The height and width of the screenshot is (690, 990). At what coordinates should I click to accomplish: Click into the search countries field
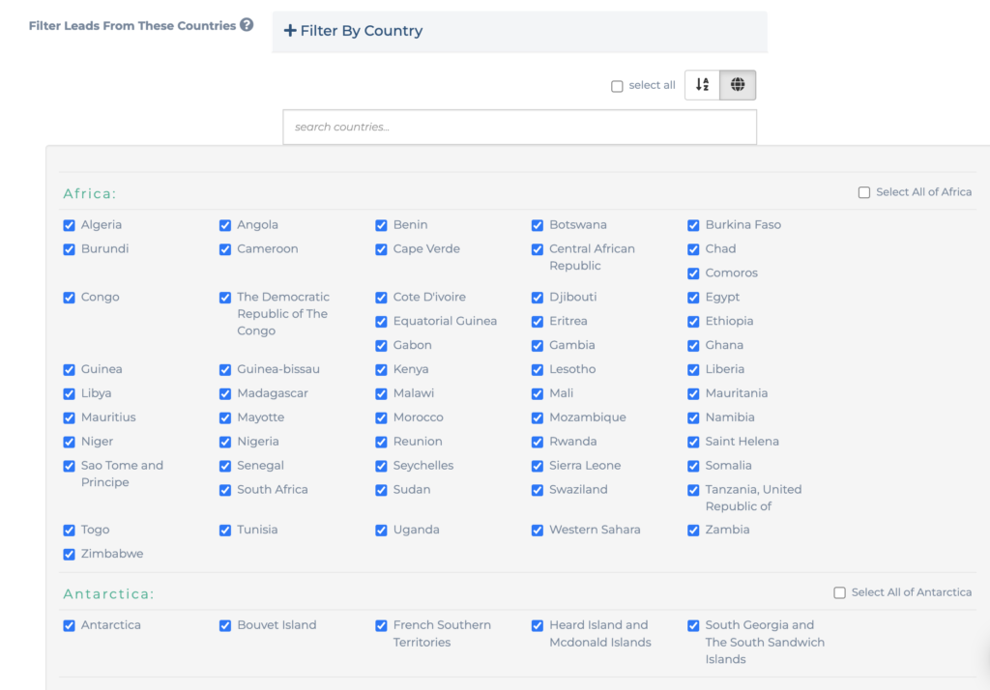click(x=519, y=128)
